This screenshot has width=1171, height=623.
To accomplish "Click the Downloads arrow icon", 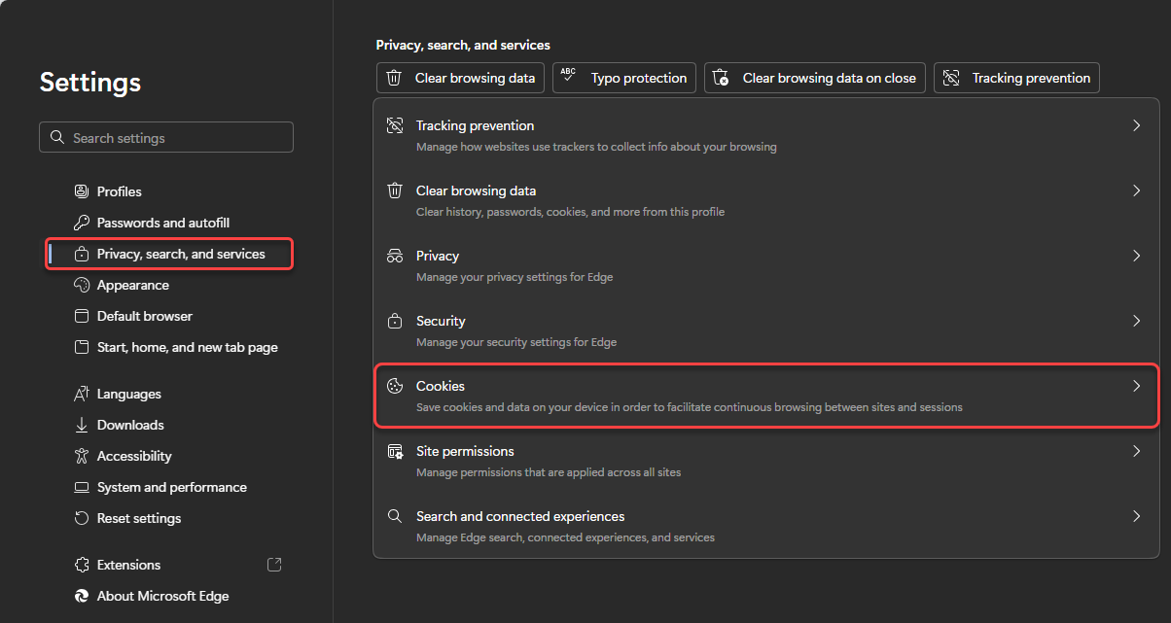I will tap(82, 425).
